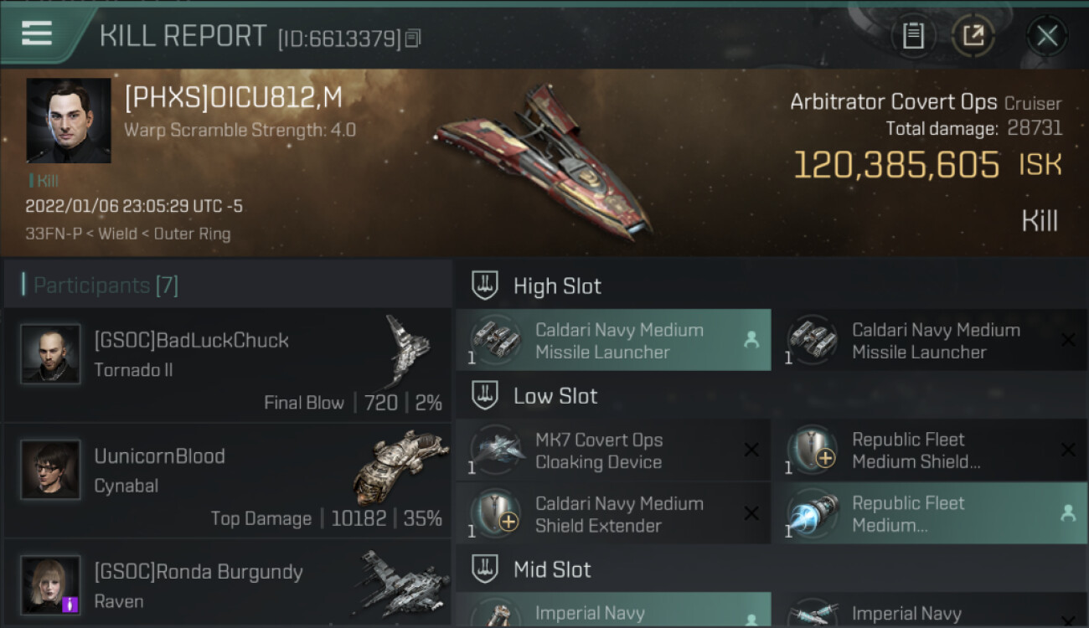The image size is (1089, 628).
Task: Open UunicornBlood participant entry
Action: (227, 481)
